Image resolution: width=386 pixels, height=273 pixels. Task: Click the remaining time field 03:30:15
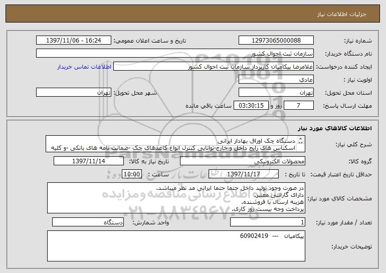[251, 106]
